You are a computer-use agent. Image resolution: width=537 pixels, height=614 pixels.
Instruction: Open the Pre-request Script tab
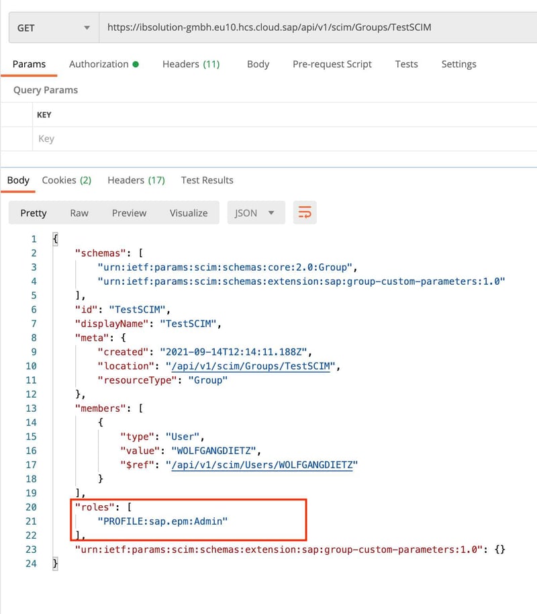coord(332,64)
